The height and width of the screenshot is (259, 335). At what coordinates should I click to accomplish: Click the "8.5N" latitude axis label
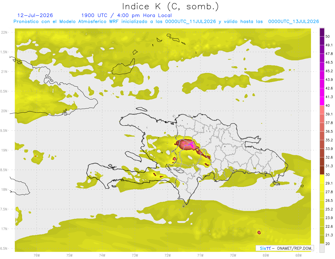tap(4, 170)
